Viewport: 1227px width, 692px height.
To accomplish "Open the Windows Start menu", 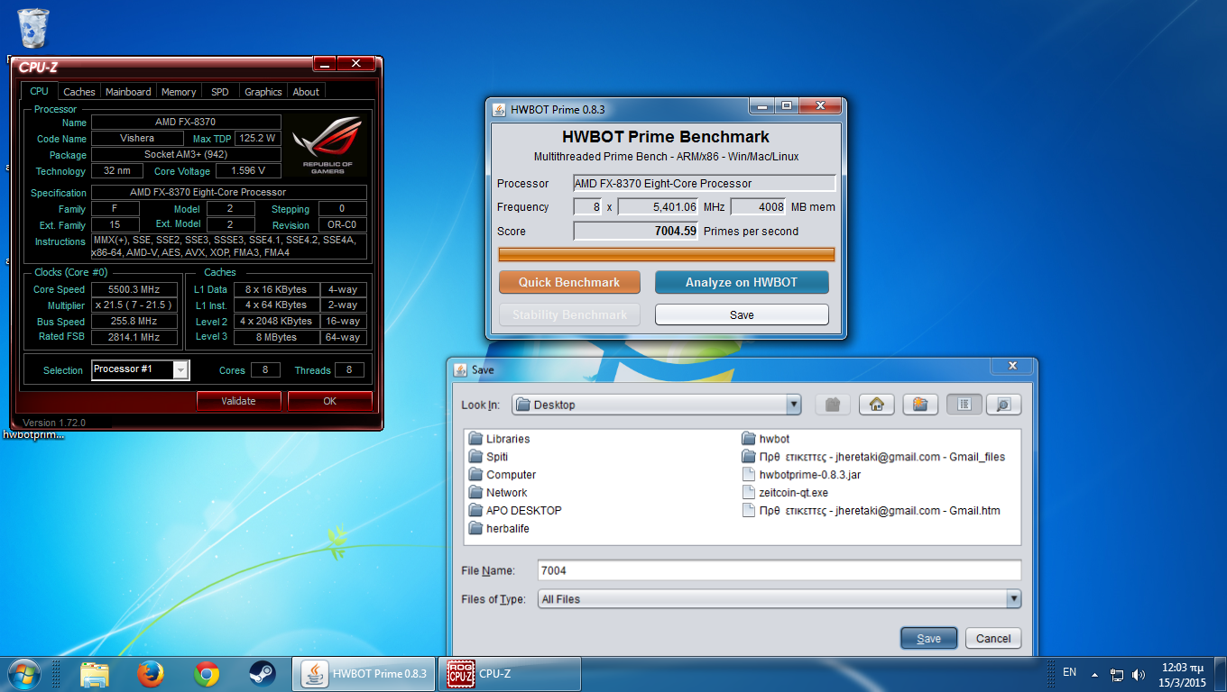I will click(x=24, y=673).
